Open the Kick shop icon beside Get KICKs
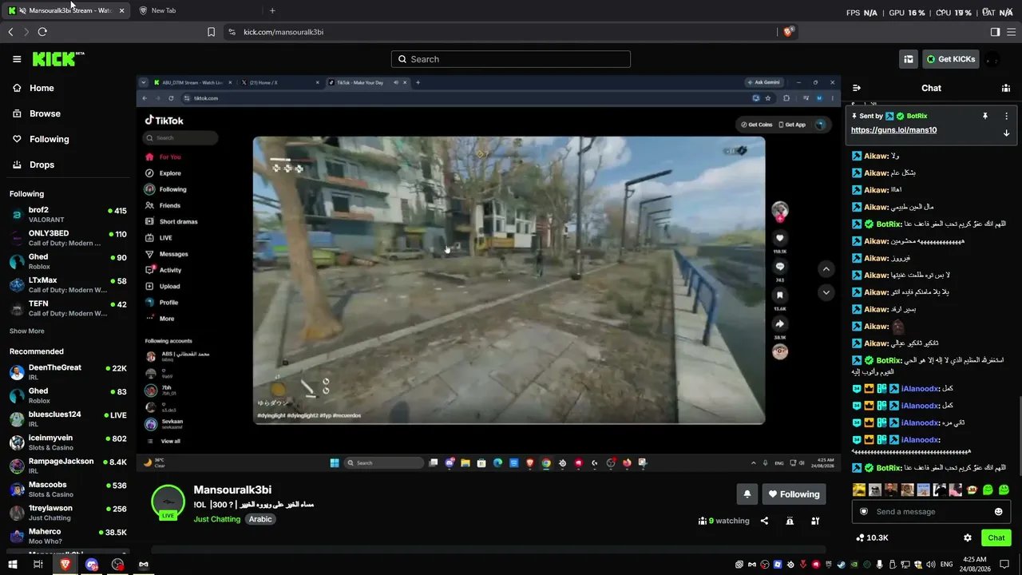This screenshot has height=575, width=1022. pyautogui.click(x=909, y=59)
